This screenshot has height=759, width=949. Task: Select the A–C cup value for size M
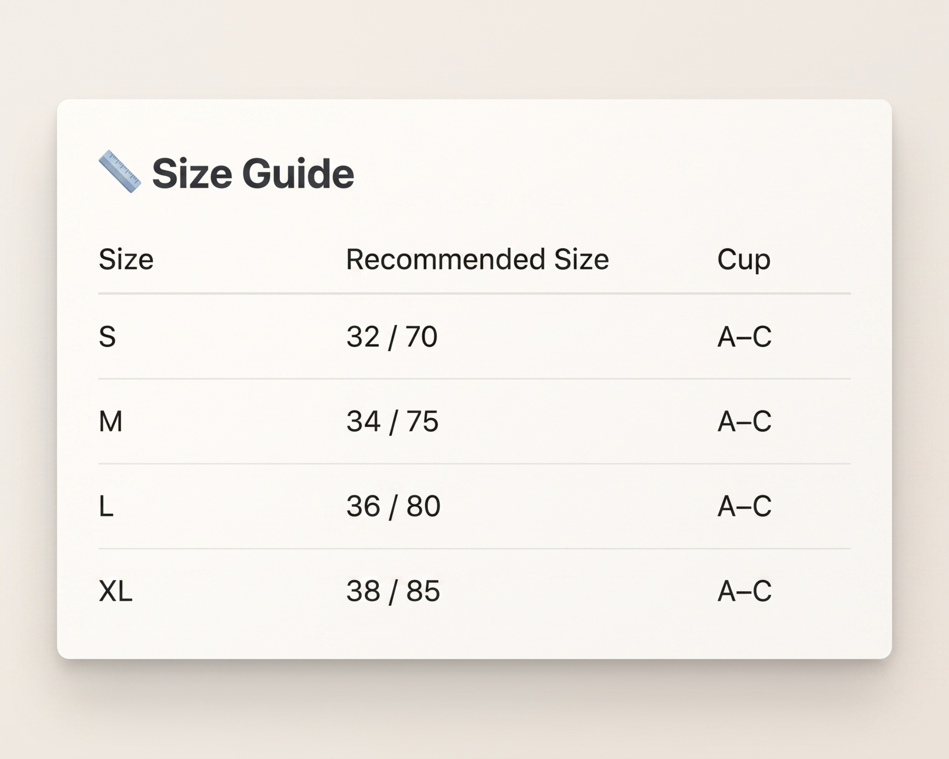[x=744, y=422]
